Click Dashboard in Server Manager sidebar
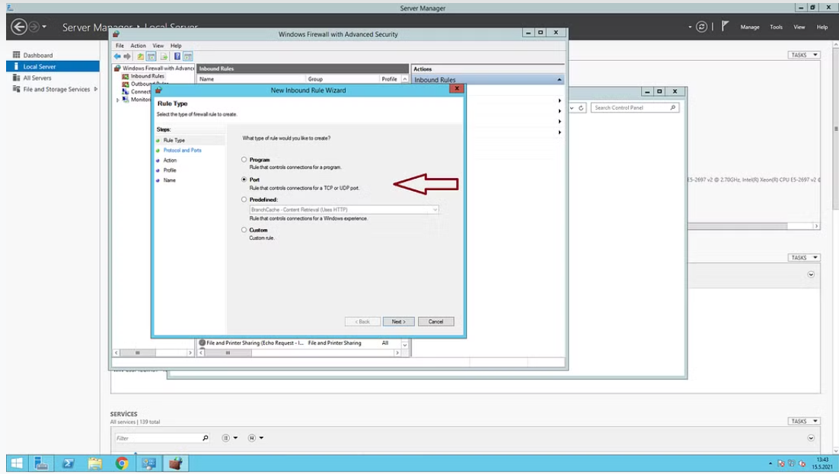This screenshot has width=839, height=474. coord(37,55)
